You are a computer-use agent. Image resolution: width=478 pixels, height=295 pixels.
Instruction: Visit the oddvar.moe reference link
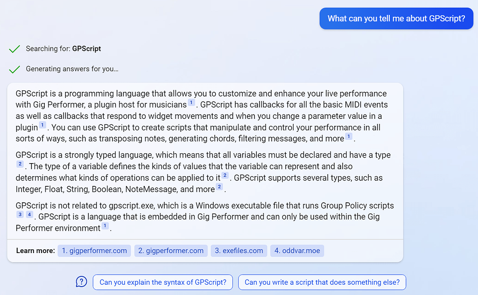[297, 251]
